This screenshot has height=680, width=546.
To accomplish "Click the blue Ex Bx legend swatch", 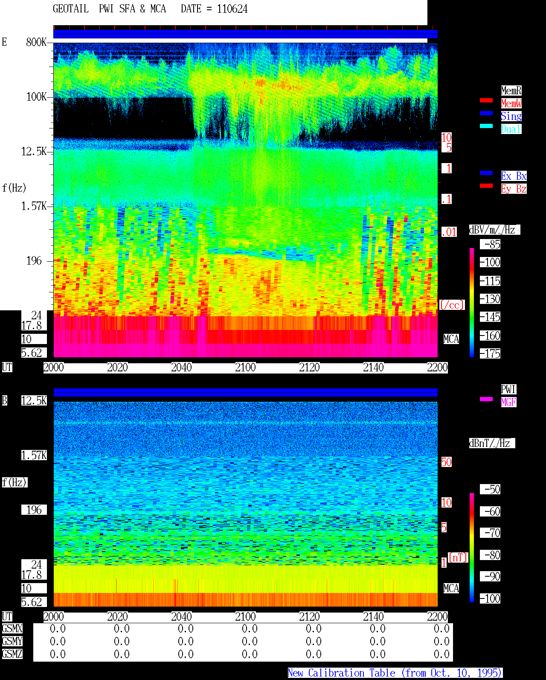I will [486, 173].
